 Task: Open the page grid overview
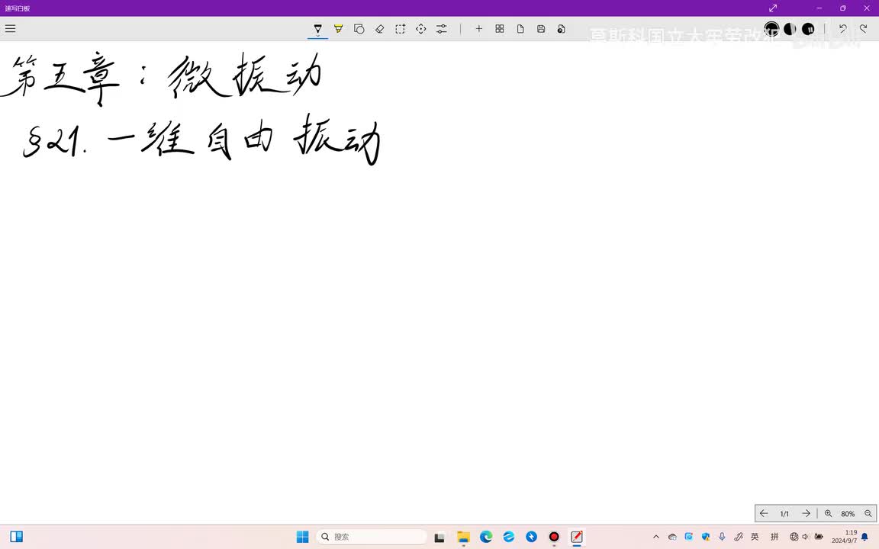(x=500, y=28)
